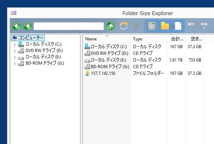Image resolution: width=214 pixels, height=144 pixels.
Task: Click the hard disk icon in the E: list row
Action: click(87, 61)
